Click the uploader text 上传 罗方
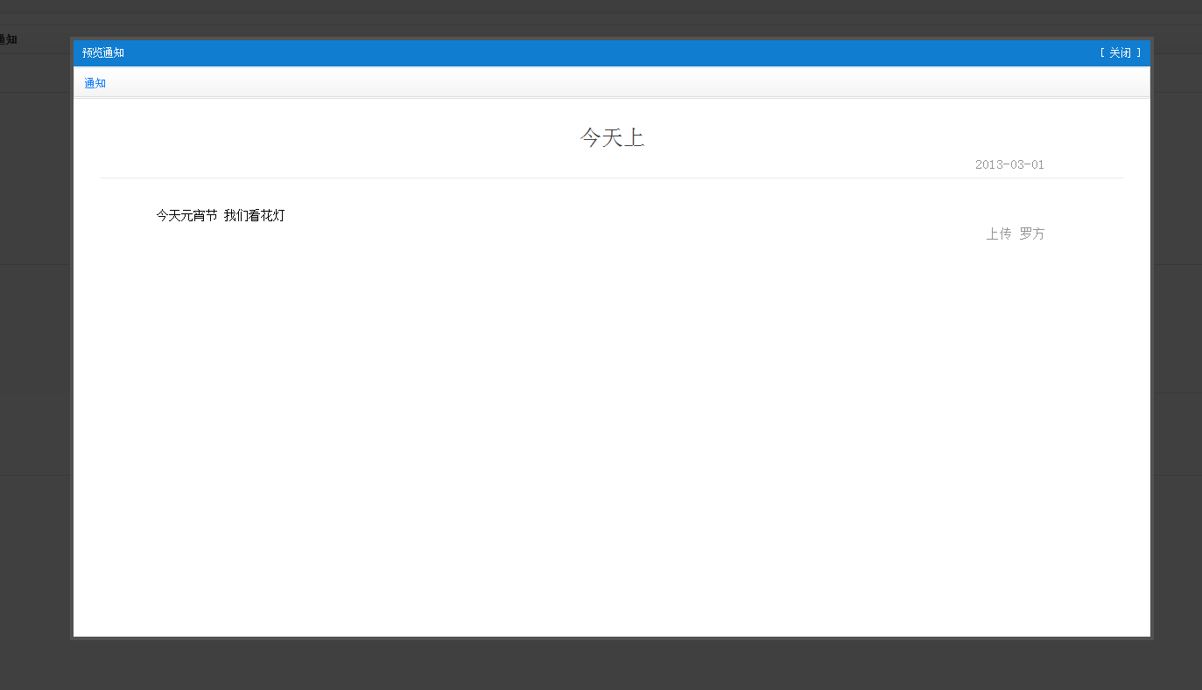The width and height of the screenshot is (1202, 690). point(1016,233)
